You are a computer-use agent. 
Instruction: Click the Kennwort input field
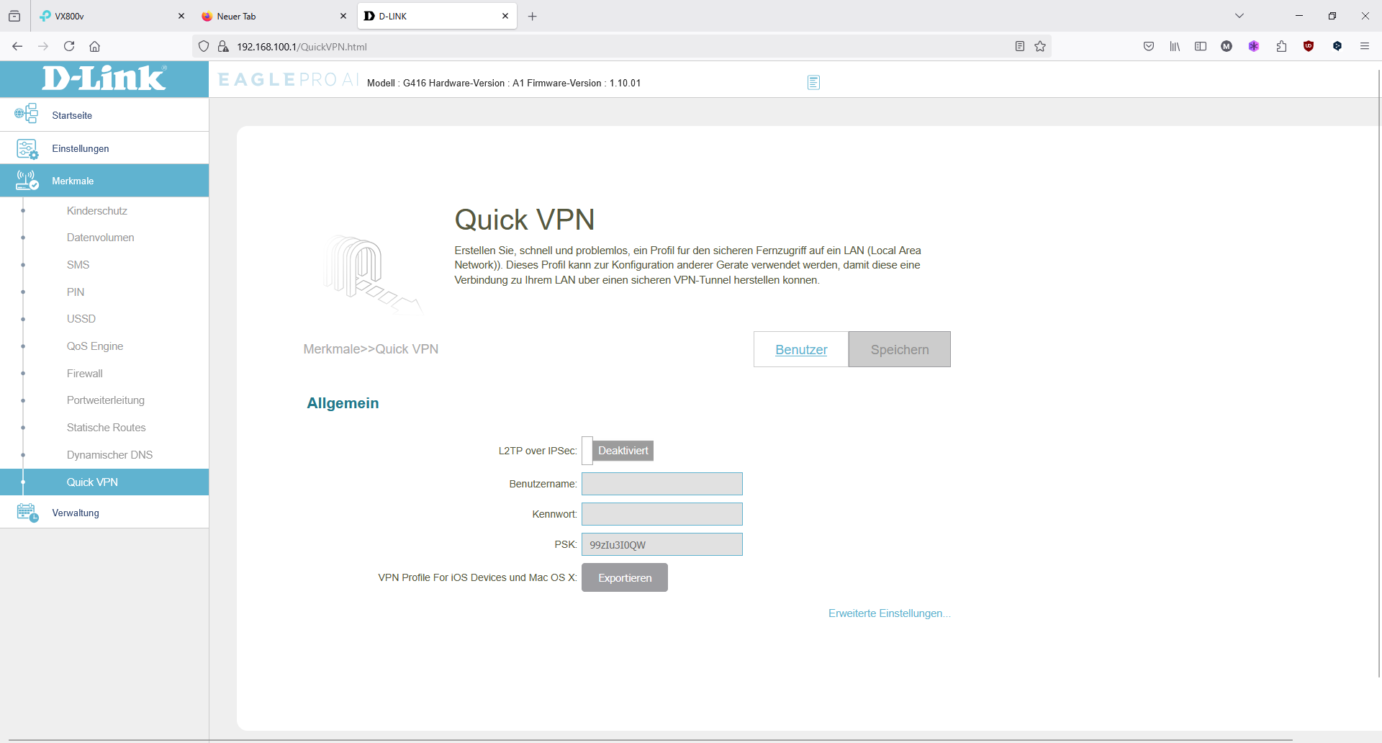pos(662,514)
